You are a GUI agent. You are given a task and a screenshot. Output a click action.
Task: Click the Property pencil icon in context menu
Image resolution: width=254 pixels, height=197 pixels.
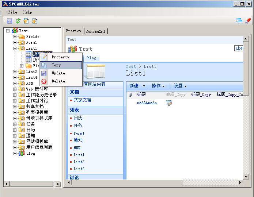point(44,57)
